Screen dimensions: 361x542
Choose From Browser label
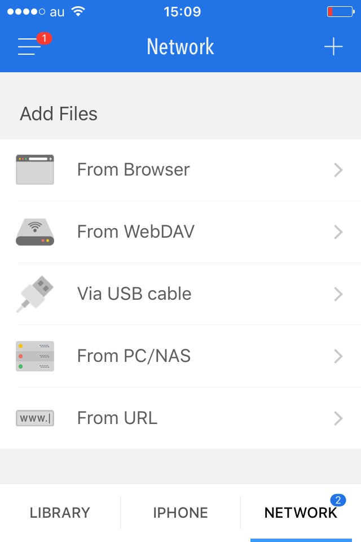(x=134, y=169)
